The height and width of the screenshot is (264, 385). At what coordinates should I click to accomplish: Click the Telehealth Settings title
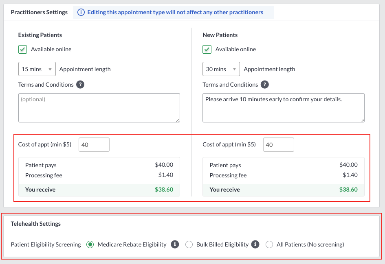[36, 224]
